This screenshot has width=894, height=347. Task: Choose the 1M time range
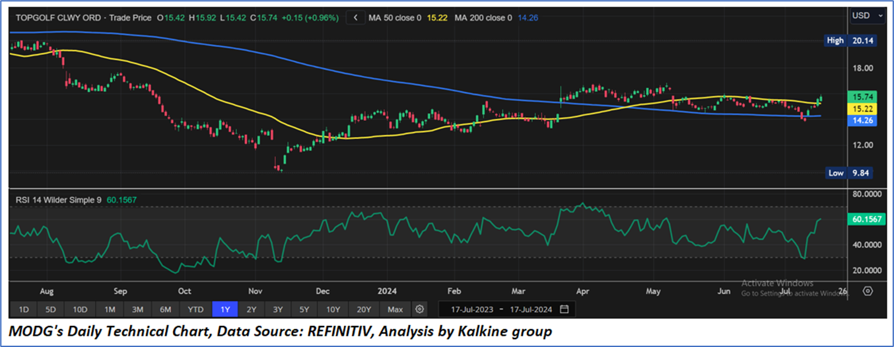pos(110,309)
